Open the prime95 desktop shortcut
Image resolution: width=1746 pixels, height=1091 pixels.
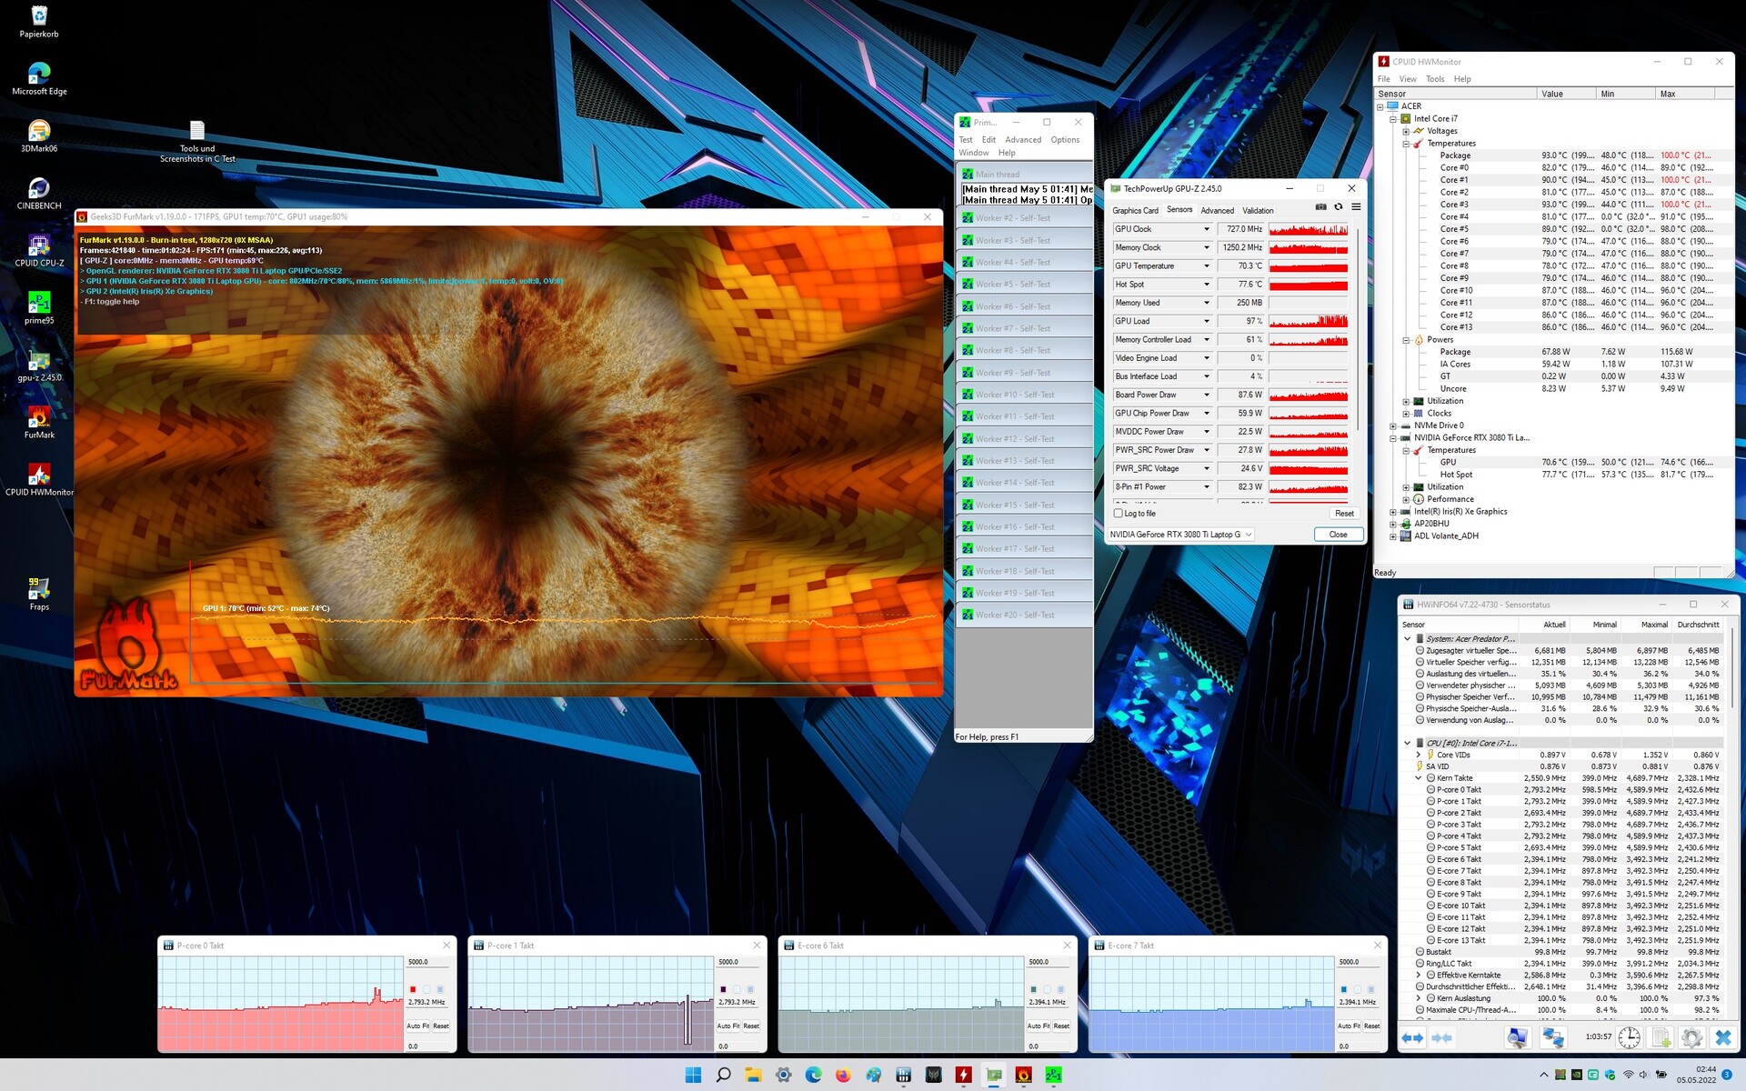[39, 306]
